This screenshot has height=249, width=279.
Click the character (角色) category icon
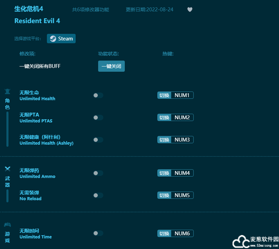(x=7, y=91)
